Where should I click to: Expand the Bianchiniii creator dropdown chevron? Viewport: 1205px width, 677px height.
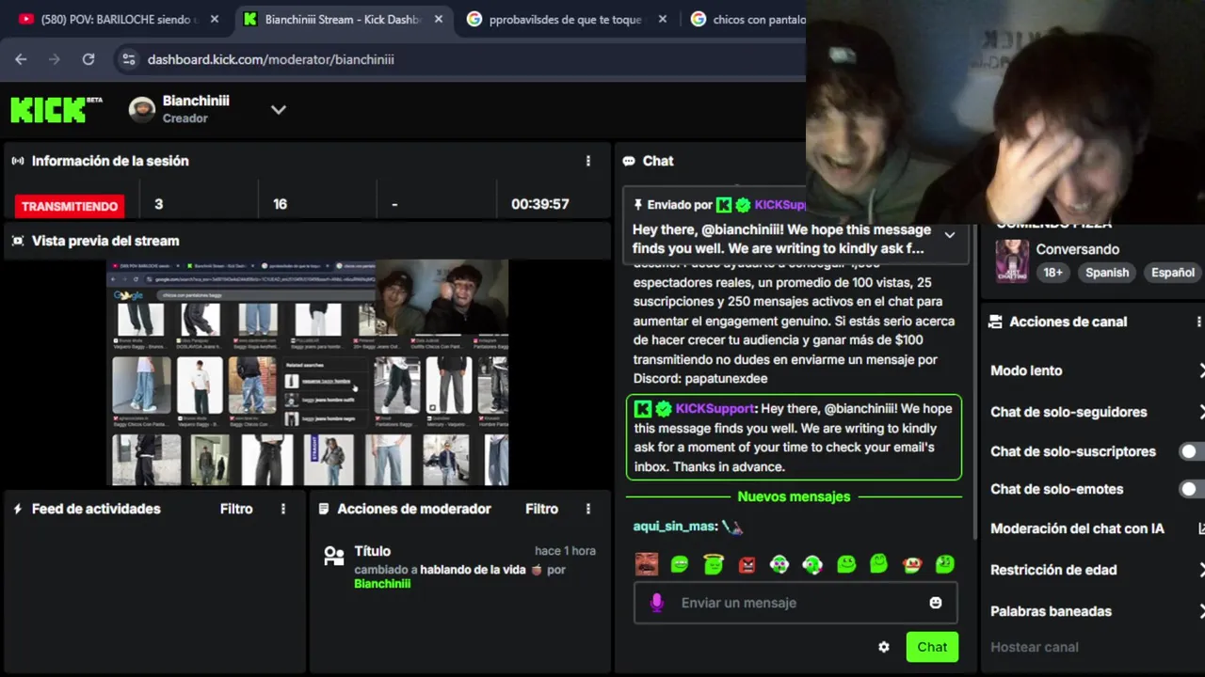click(x=279, y=109)
